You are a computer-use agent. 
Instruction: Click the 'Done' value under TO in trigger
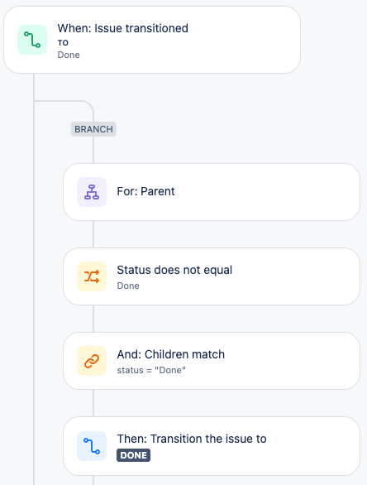point(69,55)
